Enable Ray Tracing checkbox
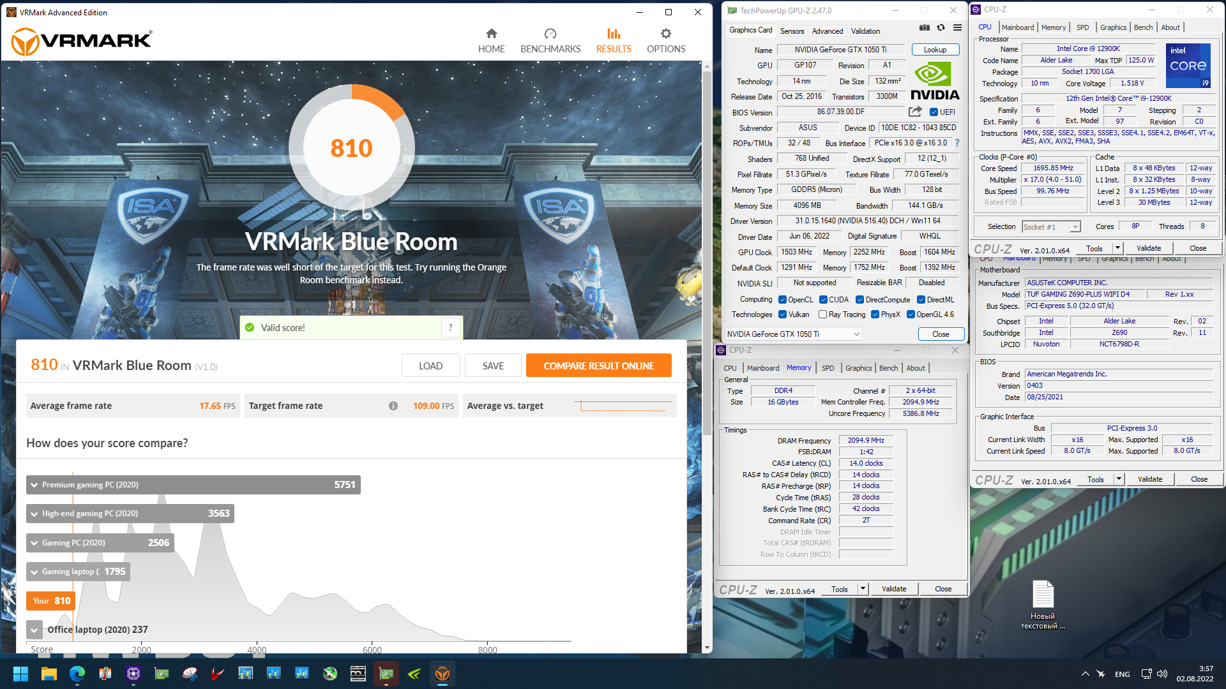Viewport: 1226px width, 689px height. click(x=823, y=315)
